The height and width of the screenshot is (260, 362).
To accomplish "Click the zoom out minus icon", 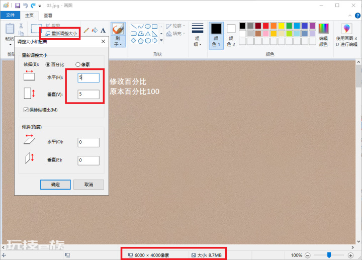I will (x=308, y=255).
